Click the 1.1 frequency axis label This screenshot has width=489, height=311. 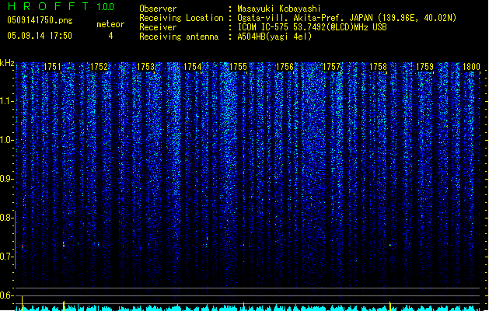[x=6, y=101]
